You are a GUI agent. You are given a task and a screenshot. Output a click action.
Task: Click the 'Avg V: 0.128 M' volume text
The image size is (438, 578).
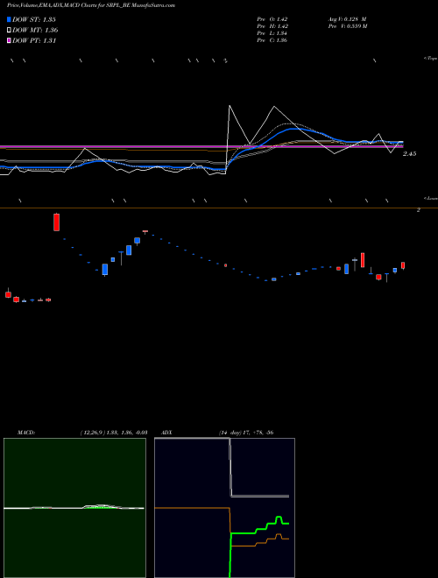coord(347,19)
